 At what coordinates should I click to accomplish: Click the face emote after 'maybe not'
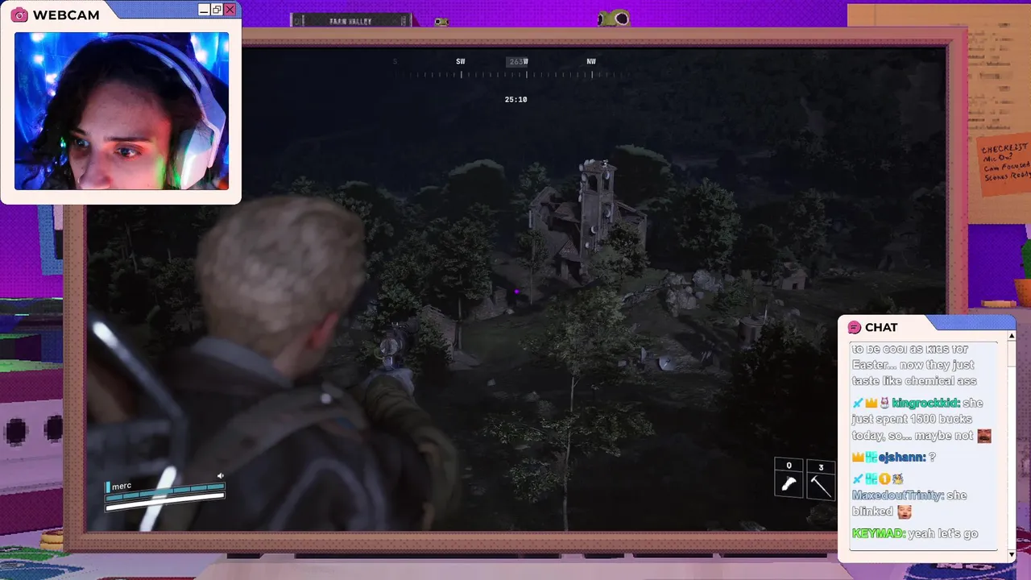(x=983, y=436)
